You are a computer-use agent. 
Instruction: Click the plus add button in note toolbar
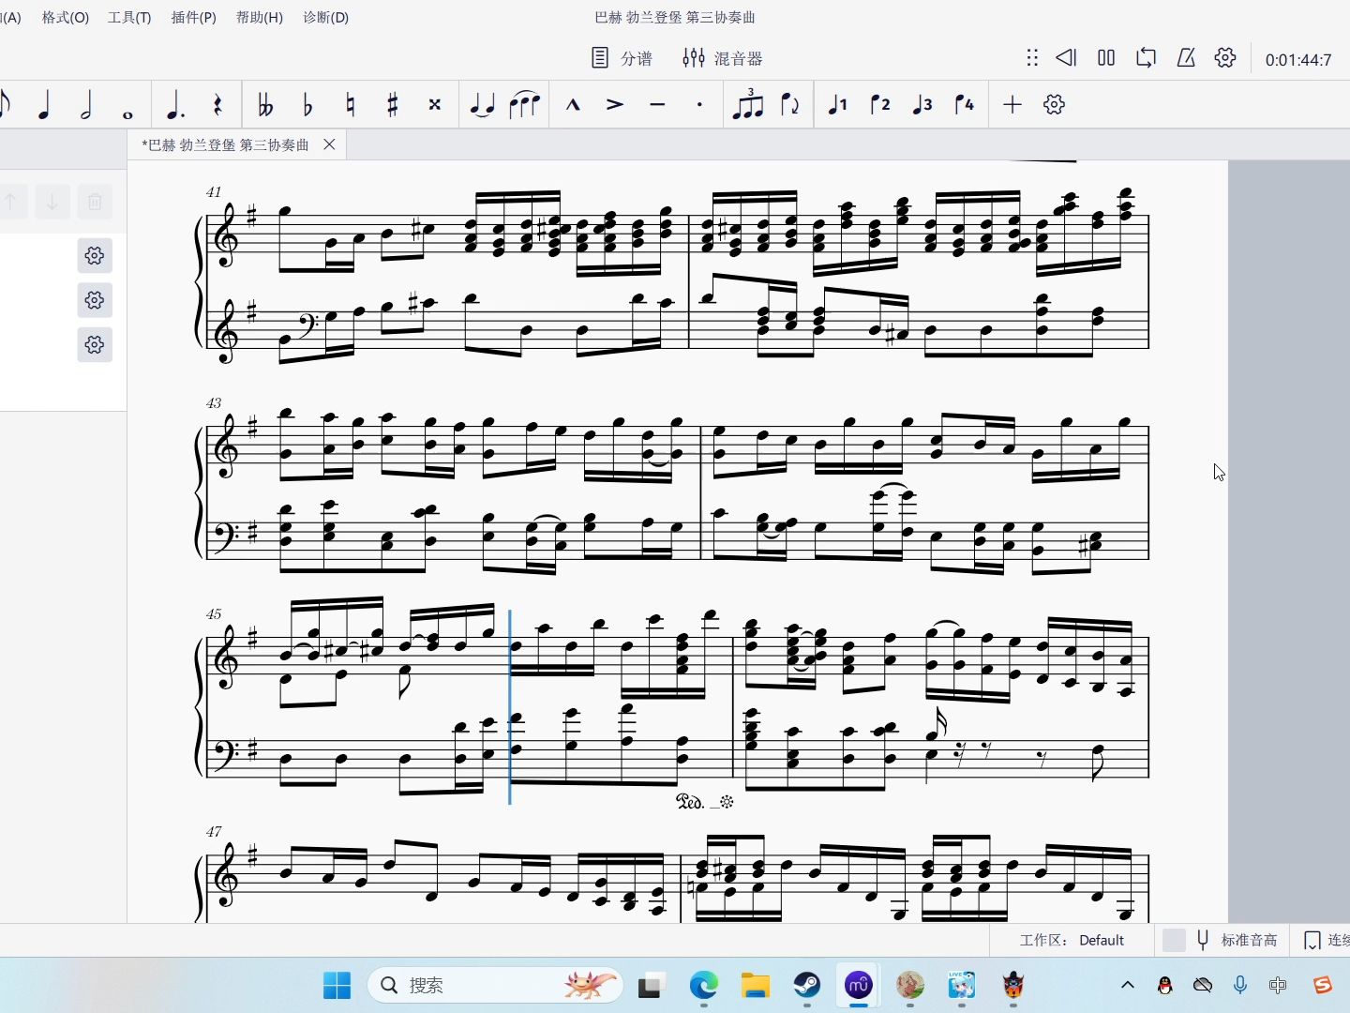[x=1012, y=105]
